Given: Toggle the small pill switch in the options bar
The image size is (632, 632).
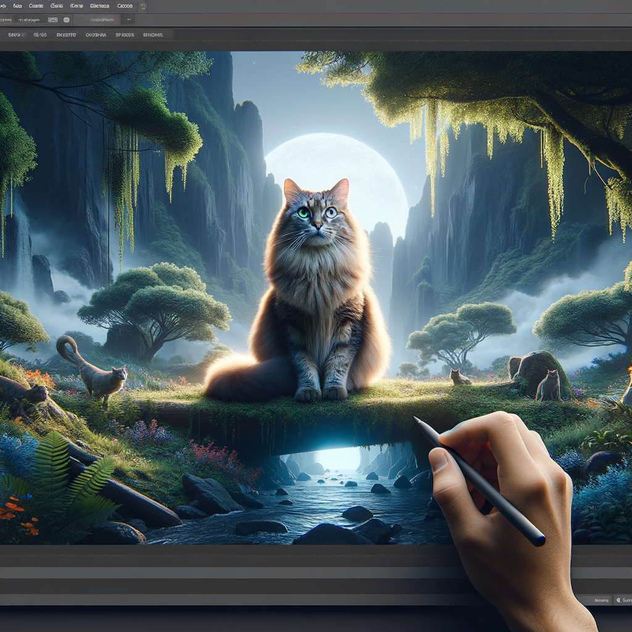Looking at the screenshot, I should 53,20.
